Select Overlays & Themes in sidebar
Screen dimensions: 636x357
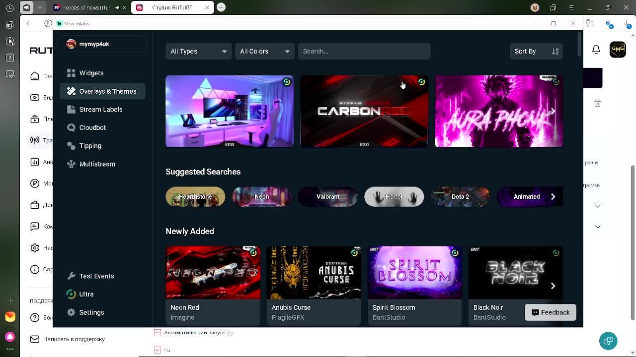pos(102,91)
